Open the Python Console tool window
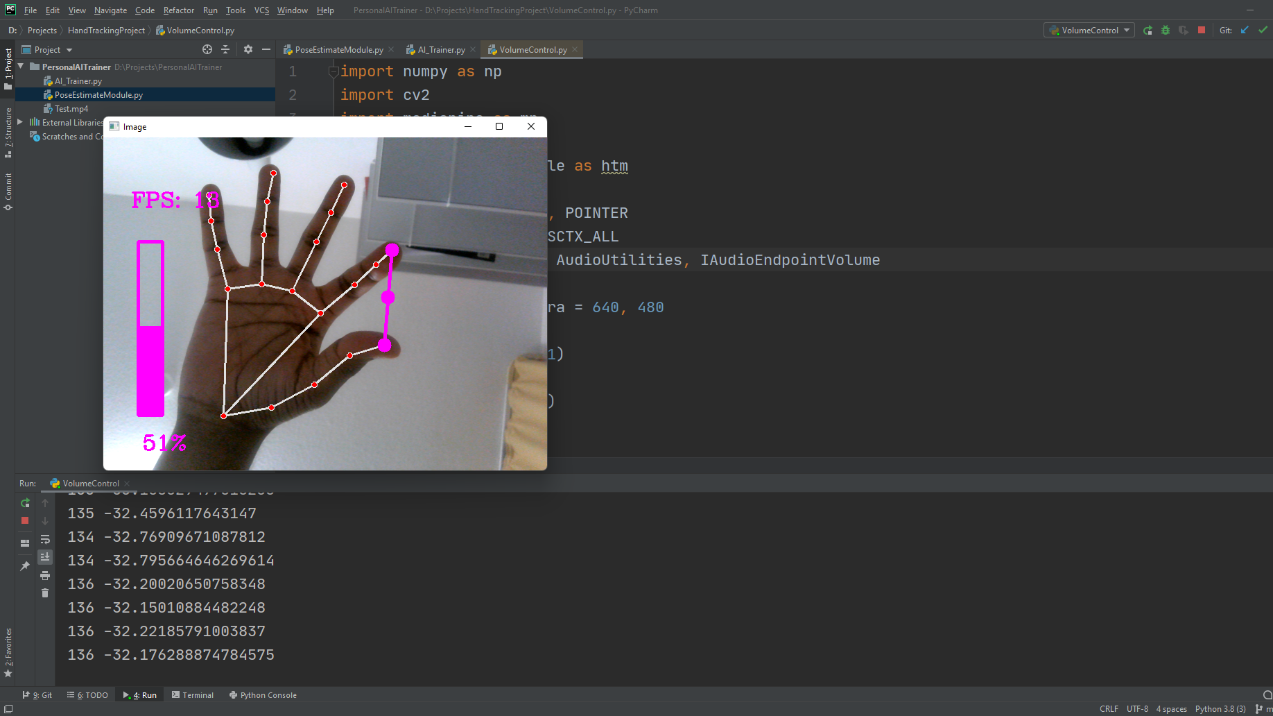 (x=263, y=694)
